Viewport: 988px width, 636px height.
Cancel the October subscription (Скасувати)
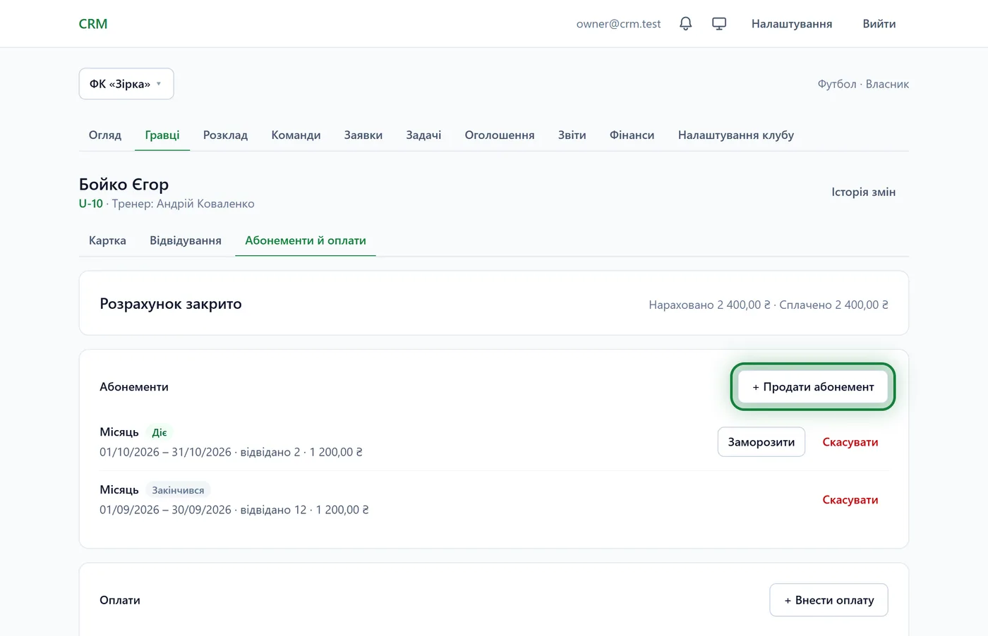tap(850, 442)
